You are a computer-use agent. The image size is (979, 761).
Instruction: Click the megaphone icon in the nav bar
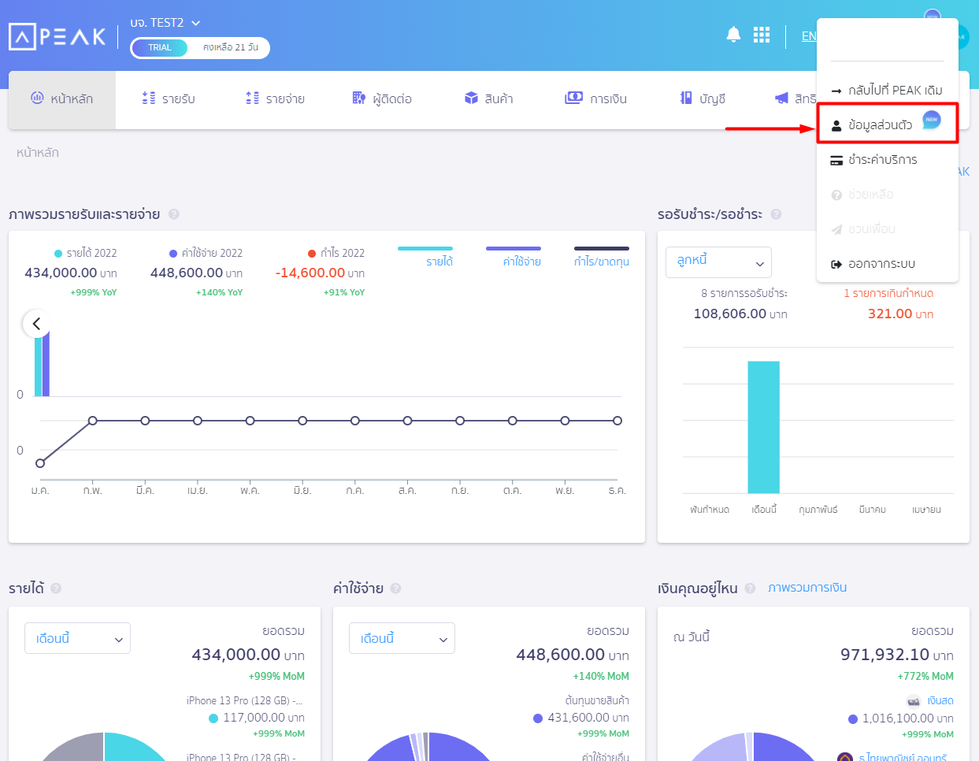[781, 98]
